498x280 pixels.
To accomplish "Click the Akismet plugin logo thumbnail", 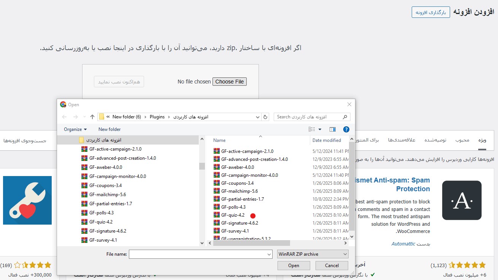I will 462,200.
